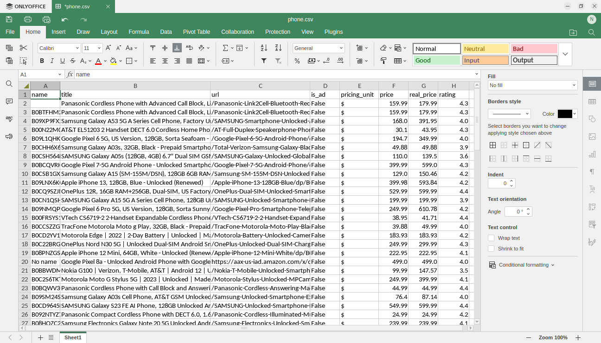Click the fill color bucket icon
Viewport: 601px width, 343px height.
point(113,61)
